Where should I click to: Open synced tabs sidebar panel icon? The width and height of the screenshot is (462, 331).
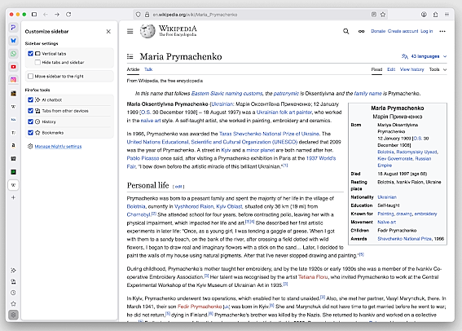click(x=13, y=281)
